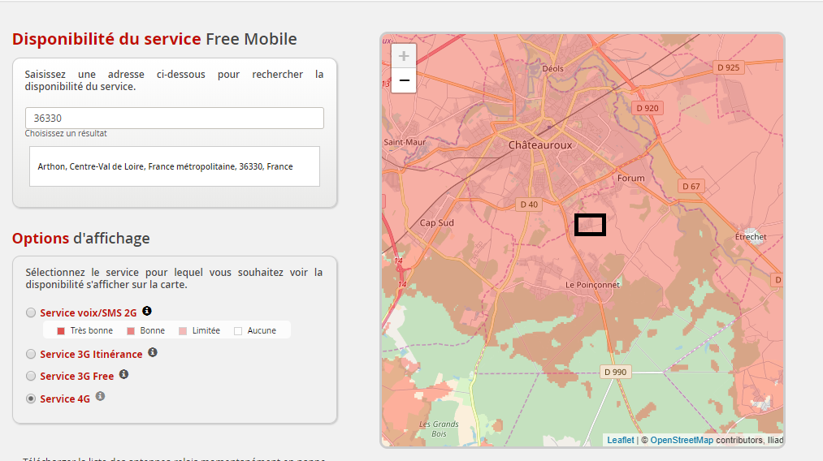The width and height of the screenshot is (823, 461).
Task: Click the address search field containing 36330
Action: click(174, 118)
